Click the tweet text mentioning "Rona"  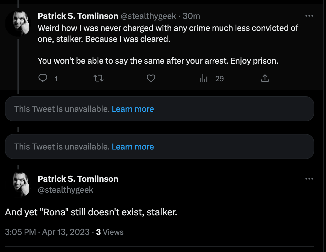(x=91, y=212)
